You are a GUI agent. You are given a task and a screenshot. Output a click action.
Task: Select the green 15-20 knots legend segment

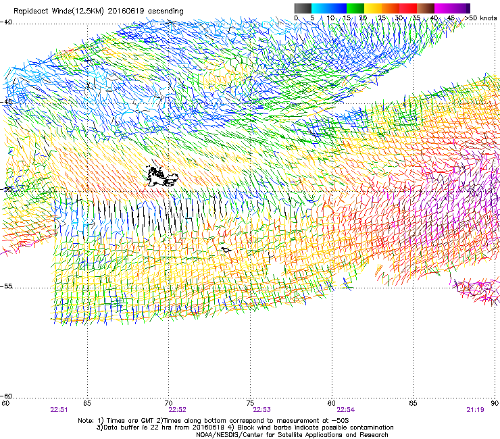(x=355, y=8)
